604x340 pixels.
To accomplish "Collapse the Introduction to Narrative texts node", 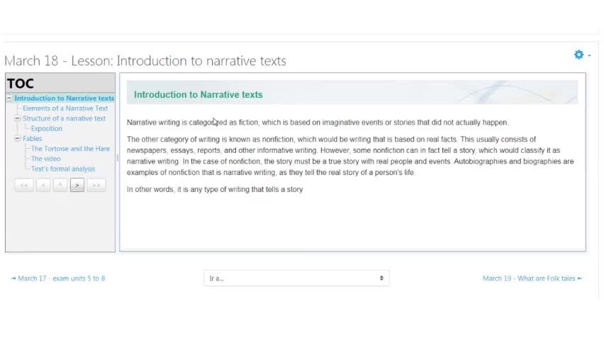I will pyautogui.click(x=9, y=98).
